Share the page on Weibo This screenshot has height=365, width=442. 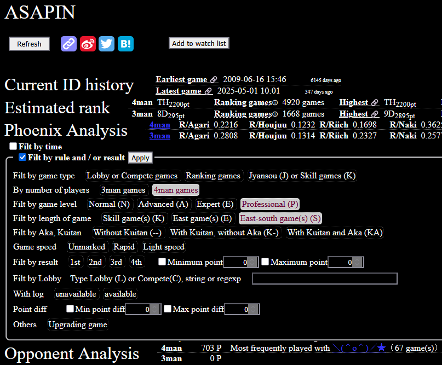point(88,44)
